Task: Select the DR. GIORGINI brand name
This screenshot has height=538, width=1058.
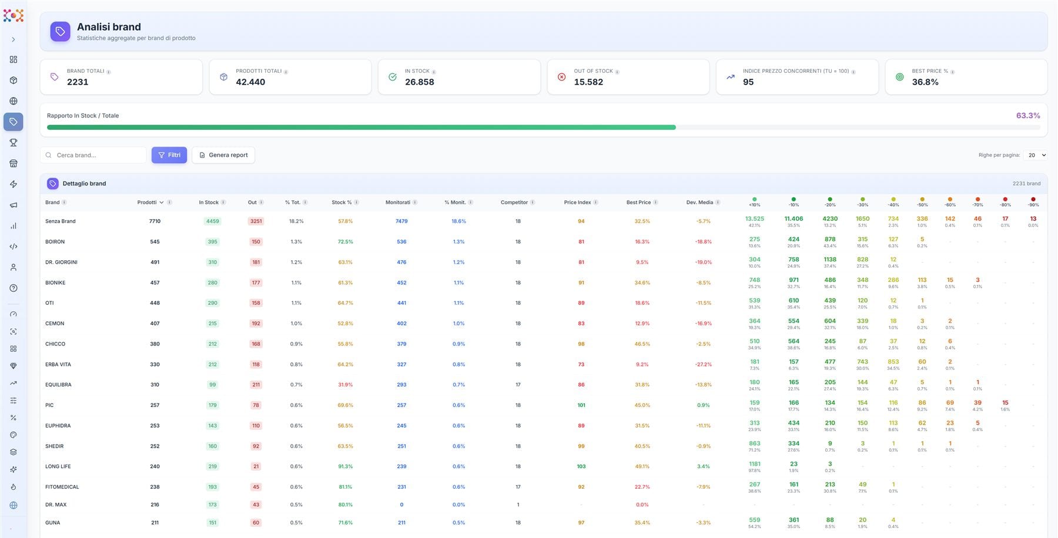Action: point(61,263)
